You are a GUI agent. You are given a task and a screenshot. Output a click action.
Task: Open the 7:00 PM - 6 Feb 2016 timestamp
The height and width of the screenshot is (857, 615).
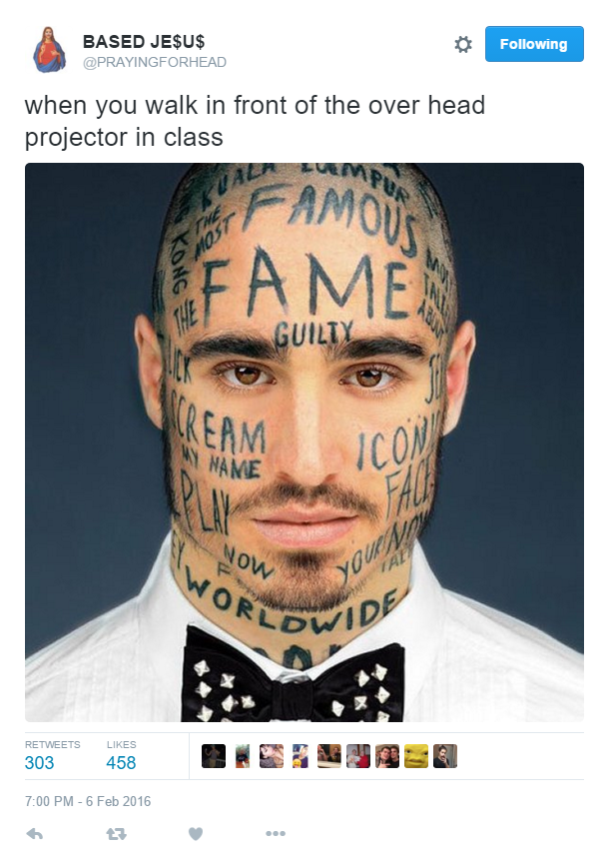88,801
